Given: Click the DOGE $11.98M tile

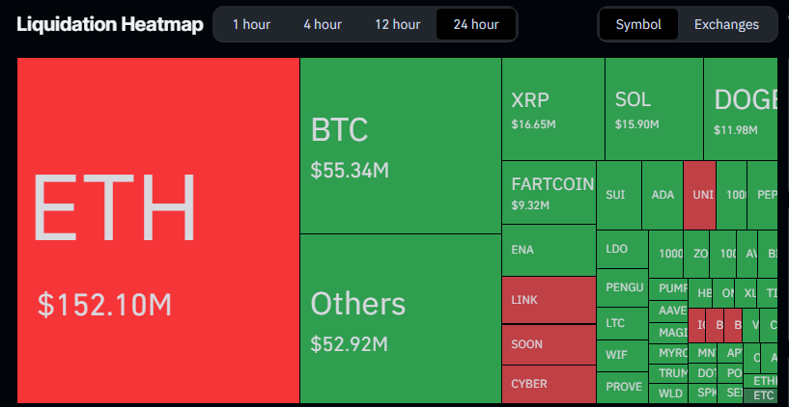Looking at the screenshot, I should point(741,109).
